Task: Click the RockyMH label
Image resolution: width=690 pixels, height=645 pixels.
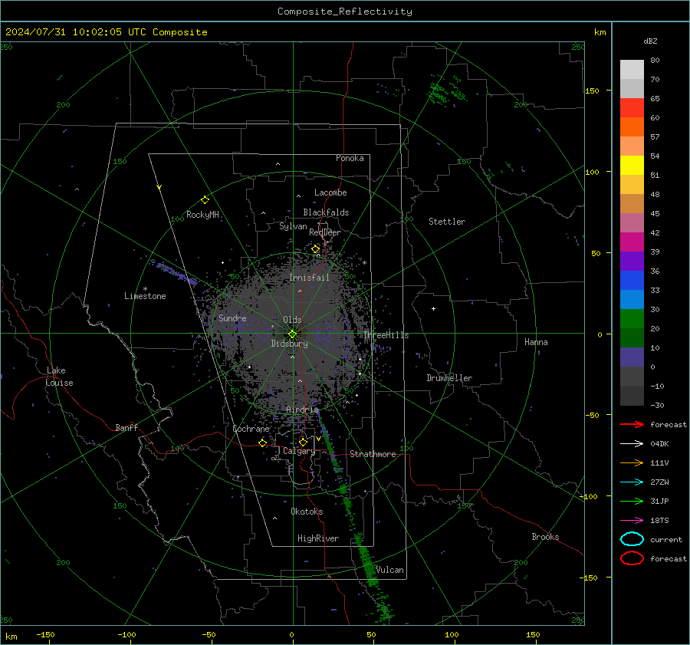Action: point(202,215)
